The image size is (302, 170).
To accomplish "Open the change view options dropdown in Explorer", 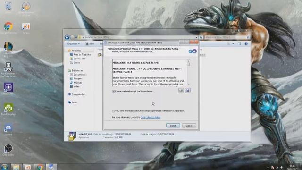I will pos(233,44).
